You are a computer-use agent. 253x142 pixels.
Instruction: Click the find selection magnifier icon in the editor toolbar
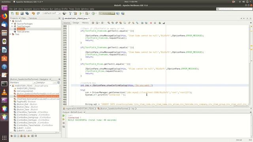pos(109,23)
